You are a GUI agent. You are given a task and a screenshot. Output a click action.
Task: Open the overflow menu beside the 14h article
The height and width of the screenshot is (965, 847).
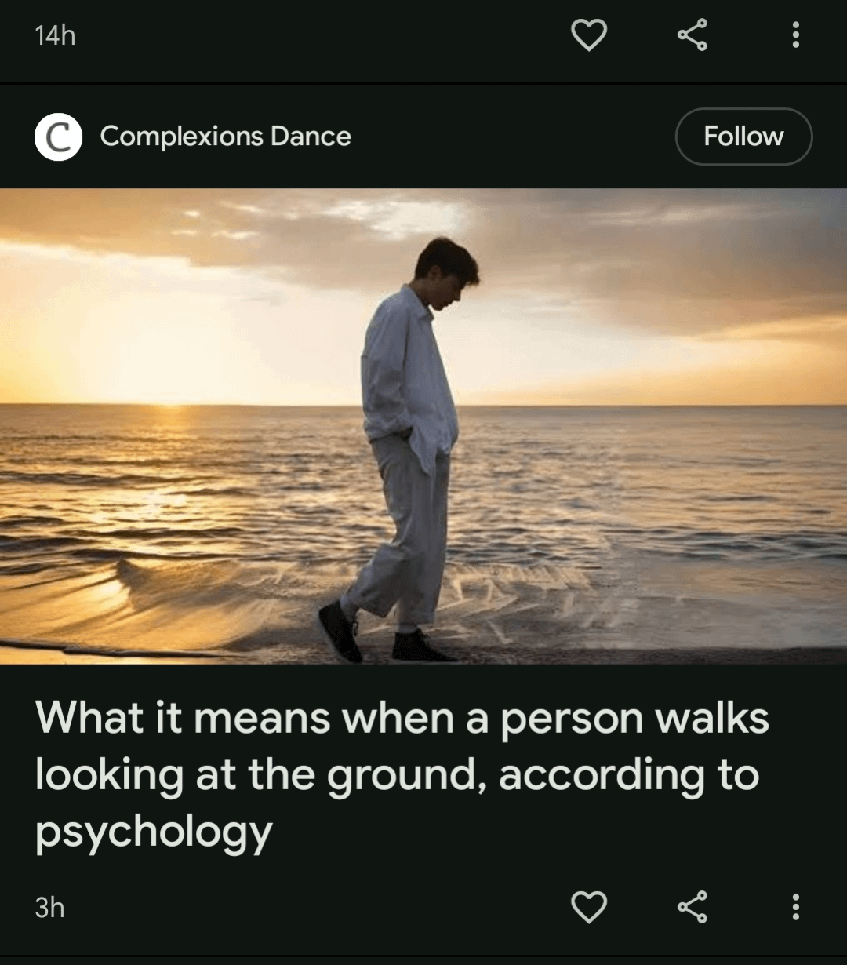[796, 35]
